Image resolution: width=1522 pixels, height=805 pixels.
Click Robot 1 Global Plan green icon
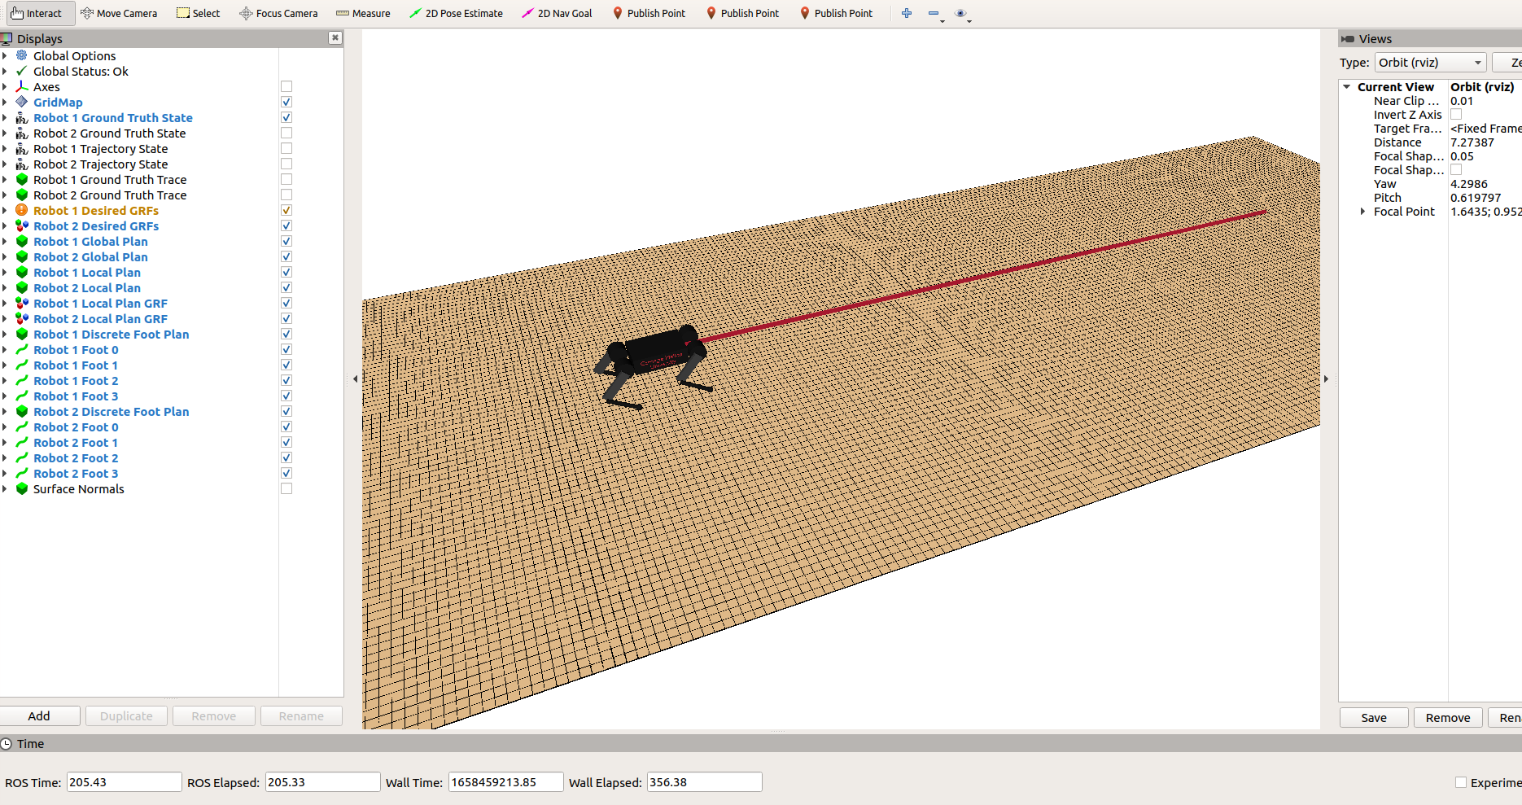coord(22,241)
